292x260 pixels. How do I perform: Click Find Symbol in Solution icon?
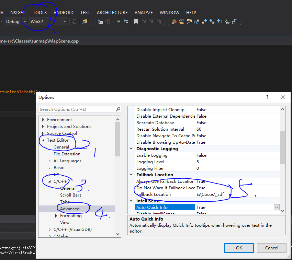(x=189, y=22)
